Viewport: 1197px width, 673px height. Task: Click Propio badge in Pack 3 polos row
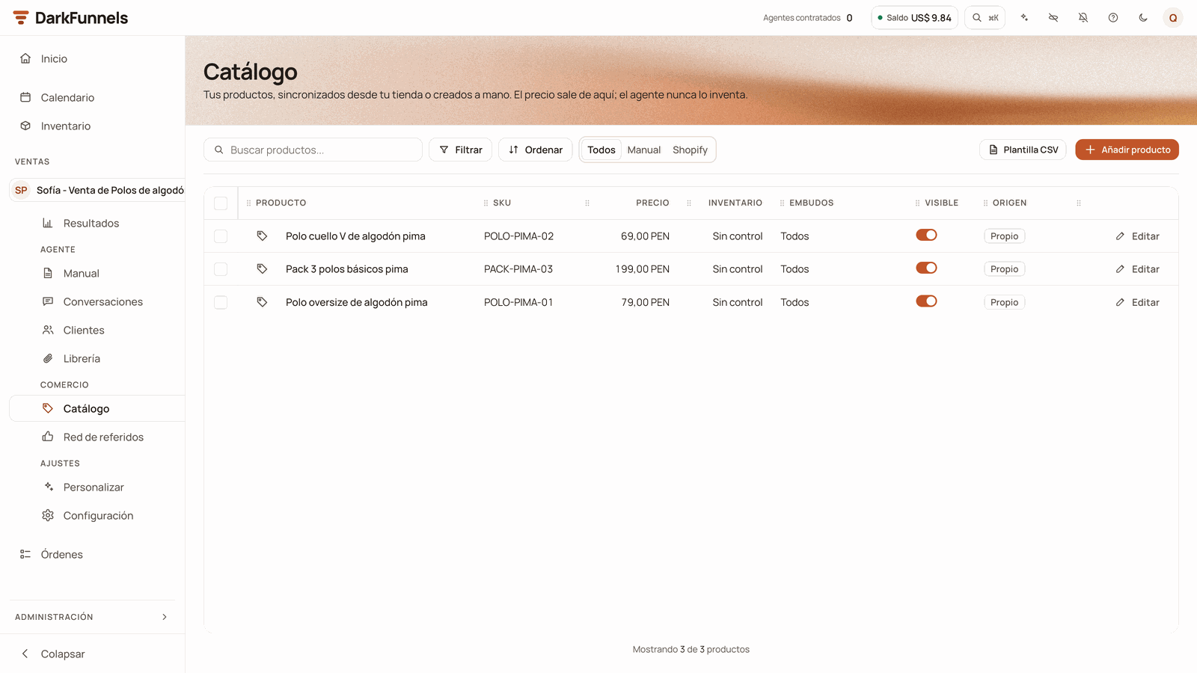[1004, 269]
